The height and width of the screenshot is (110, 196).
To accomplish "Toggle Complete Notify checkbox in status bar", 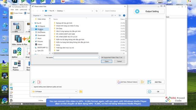I will point(173,104).
